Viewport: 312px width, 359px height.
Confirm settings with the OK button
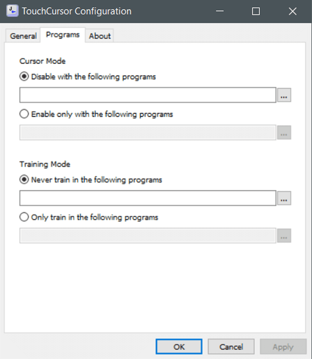pos(179,346)
